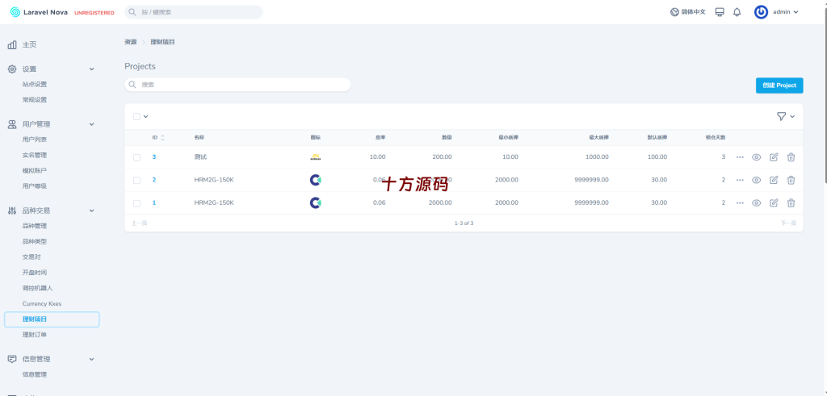Image resolution: width=827 pixels, height=396 pixels.
Task: Click the 资源 breadcrumb link
Action: [x=130, y=42]
